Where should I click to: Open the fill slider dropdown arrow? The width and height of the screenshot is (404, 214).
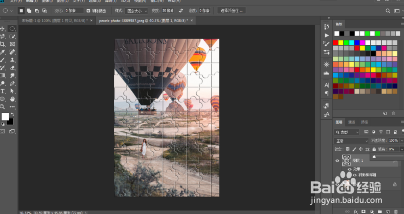(402, 149)
